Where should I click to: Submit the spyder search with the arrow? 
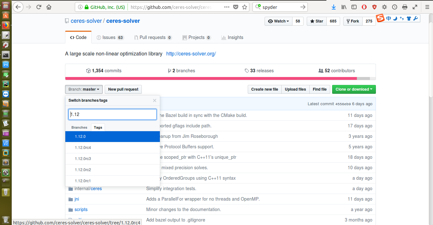pyautogui.click(x=303, y=7)
